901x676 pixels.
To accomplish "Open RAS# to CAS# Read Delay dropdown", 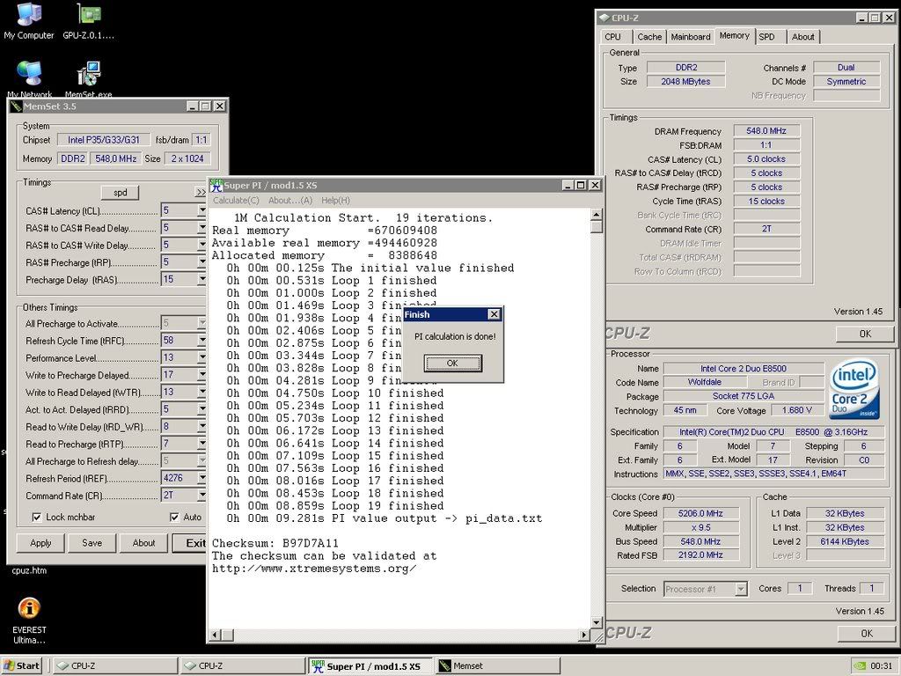I will 201,228.
